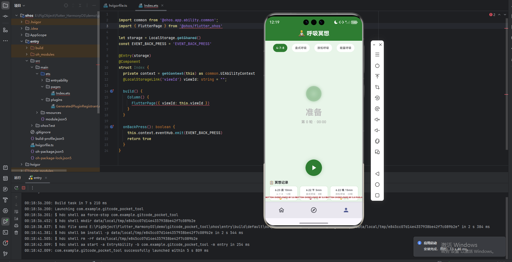Expand the .hvigor folder

[x=22, y=22]
